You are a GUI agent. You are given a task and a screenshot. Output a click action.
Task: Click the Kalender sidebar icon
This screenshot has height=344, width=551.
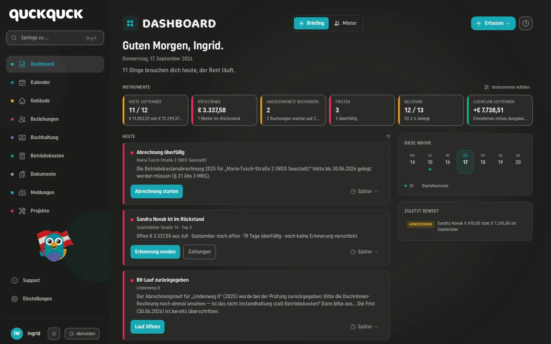22,83
